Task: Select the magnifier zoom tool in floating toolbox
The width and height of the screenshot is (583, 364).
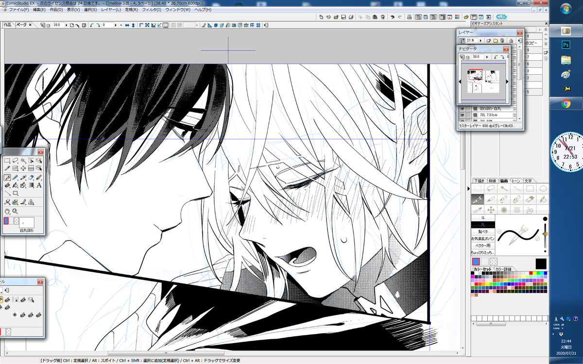Action: coord(15,211)
